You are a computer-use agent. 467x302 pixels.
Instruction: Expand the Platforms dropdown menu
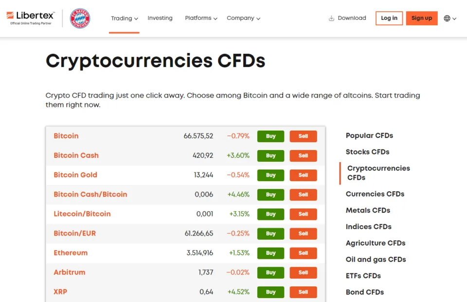201,18
